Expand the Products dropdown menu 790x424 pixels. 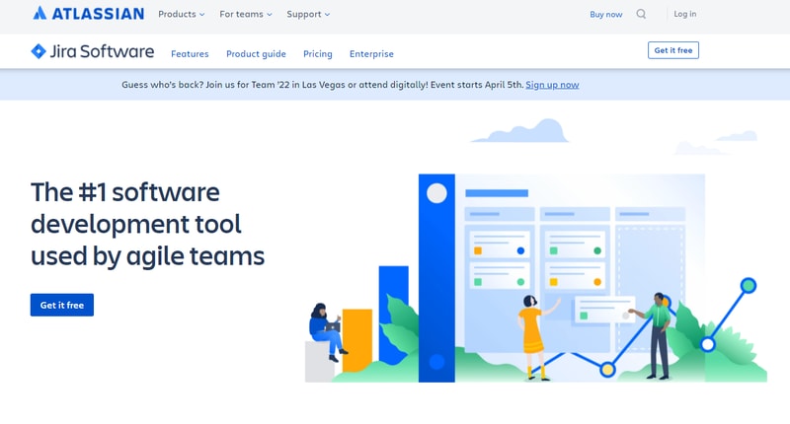tap(182, 14)
